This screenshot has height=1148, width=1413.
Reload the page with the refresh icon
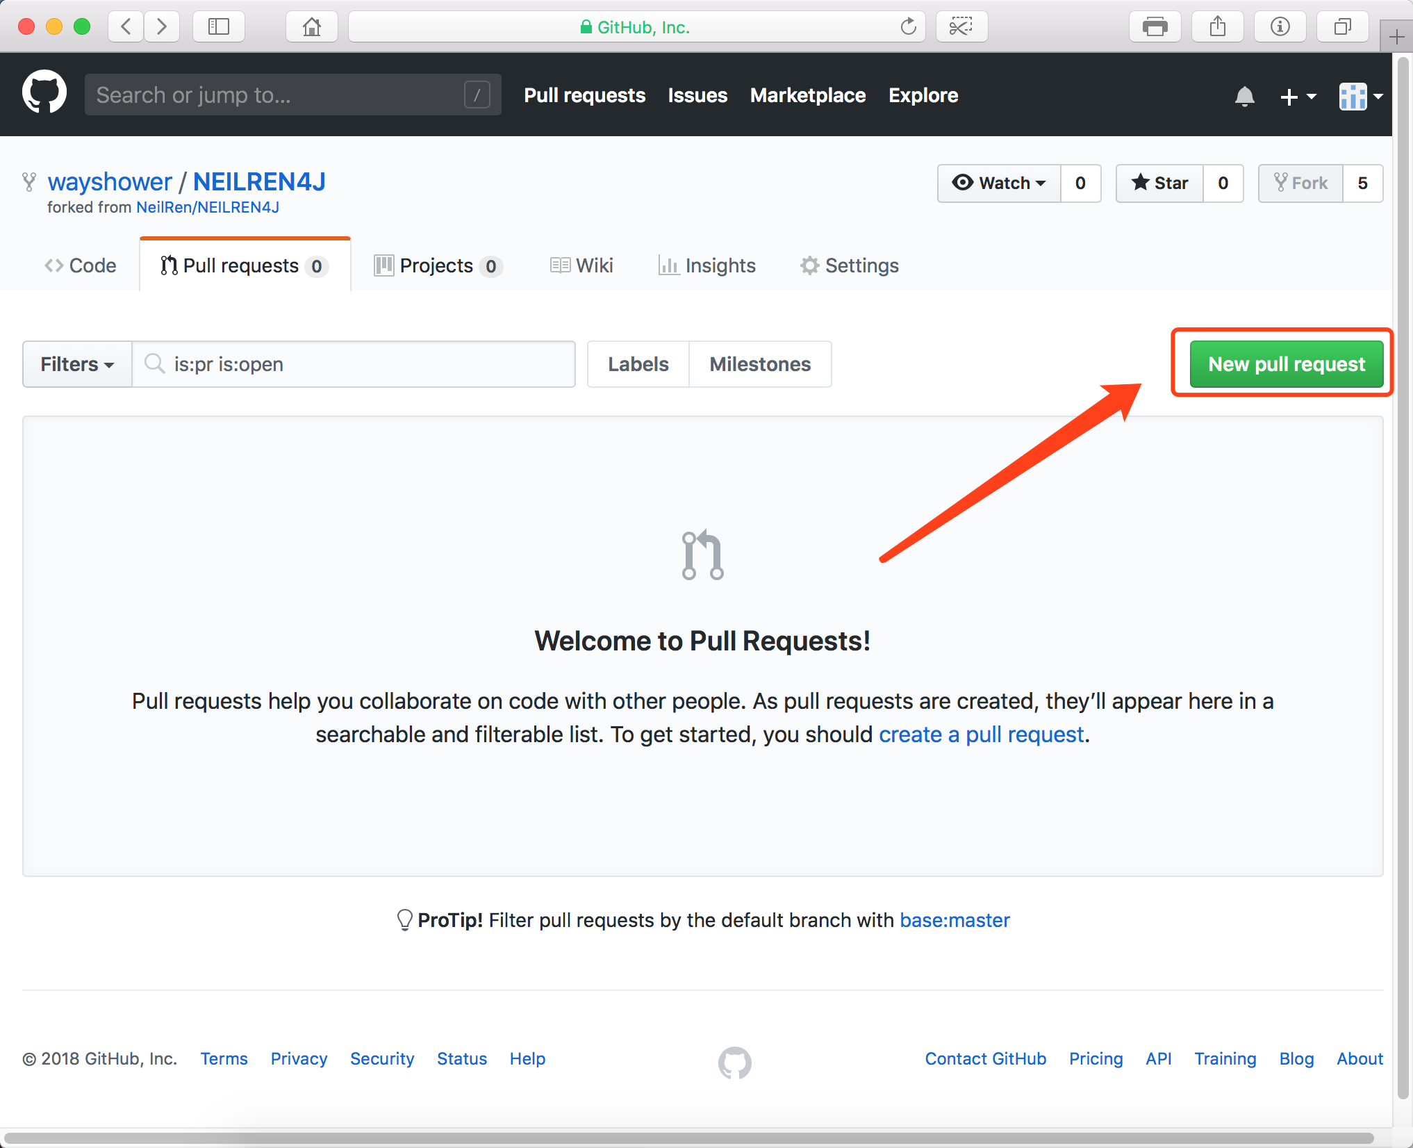[x=908, y=26]
